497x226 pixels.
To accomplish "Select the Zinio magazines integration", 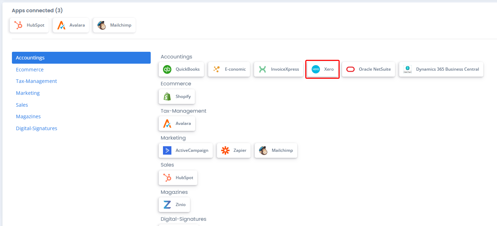I will (x=174, y=205).
